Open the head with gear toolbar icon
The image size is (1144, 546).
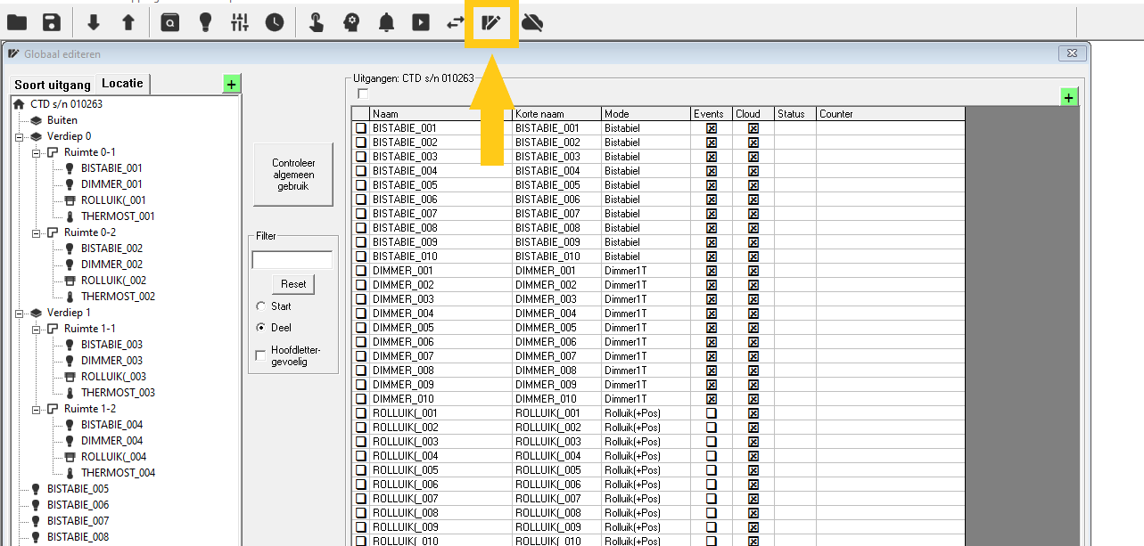pyautogui.click(x=351, y=22)
